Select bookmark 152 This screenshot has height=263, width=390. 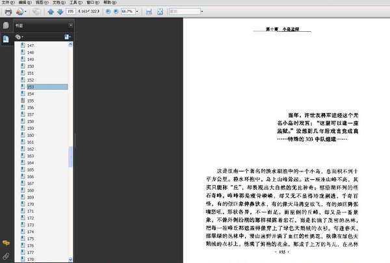pos(31,80)
